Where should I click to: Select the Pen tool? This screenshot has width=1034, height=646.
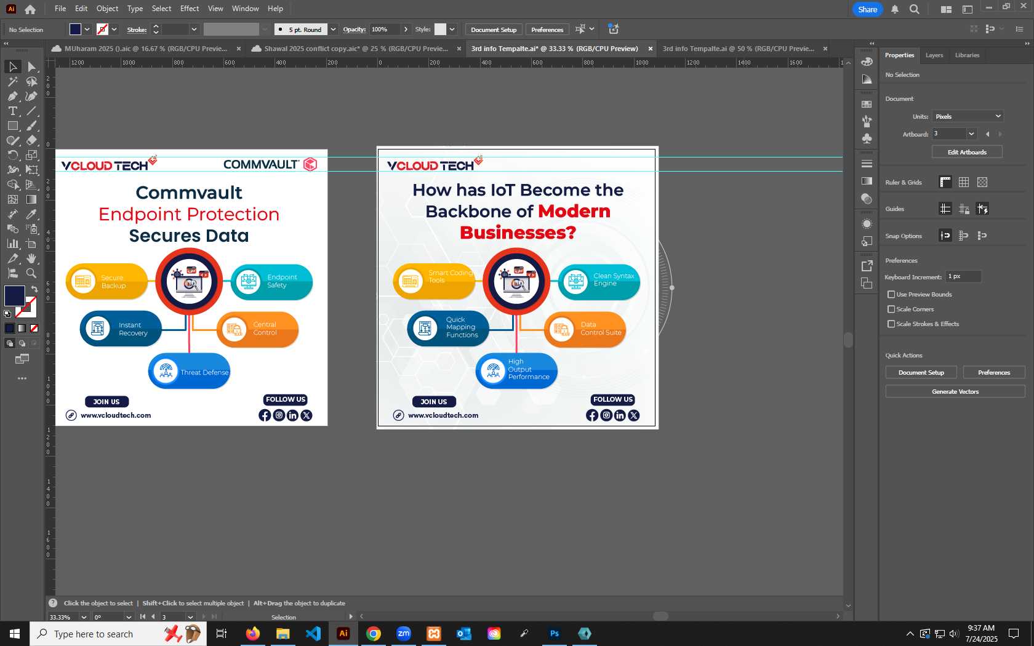12,96
